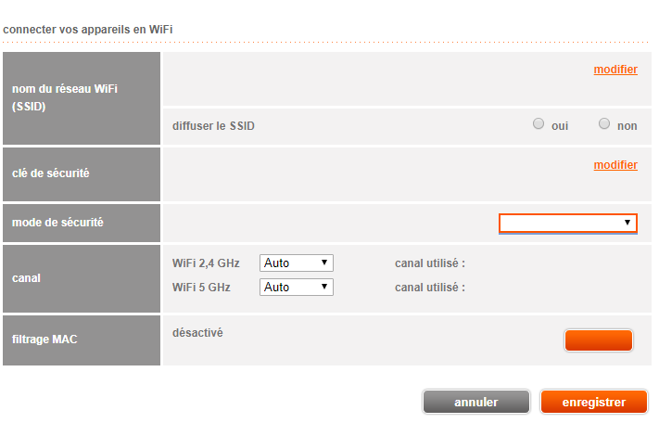Click the mode de sécurité row header
This screenshot has width=659, height=423.
(57, 223)
